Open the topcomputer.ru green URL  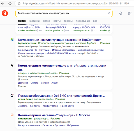coord(27,43)
